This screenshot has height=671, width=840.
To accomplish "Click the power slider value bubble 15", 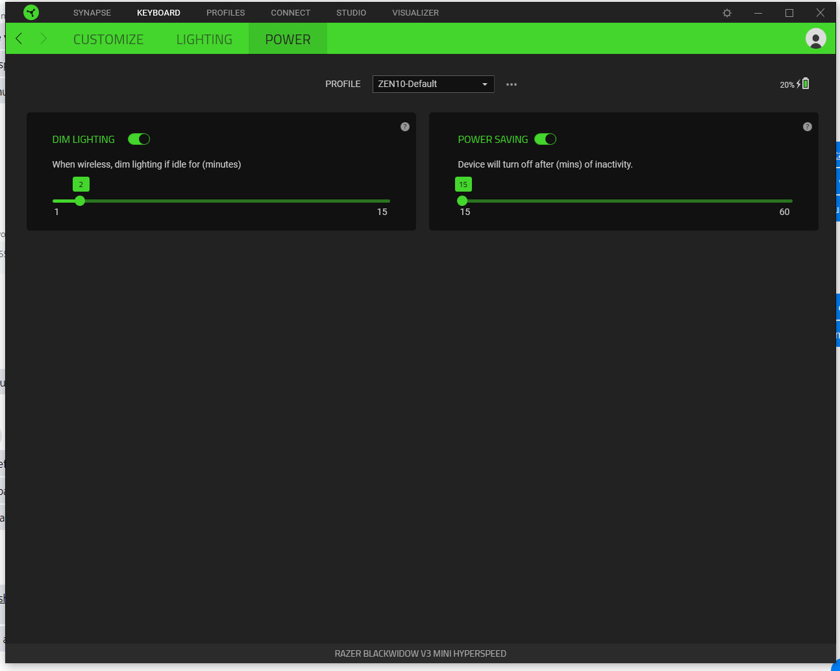I will pos(463,184).
